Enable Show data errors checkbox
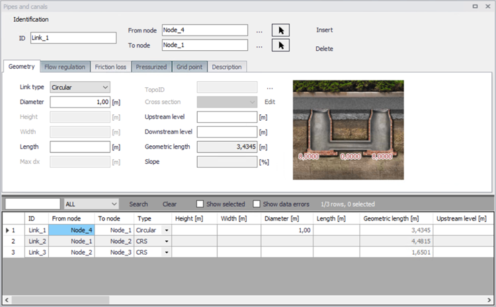Viewport: 496px width, 307px height. 257,204
